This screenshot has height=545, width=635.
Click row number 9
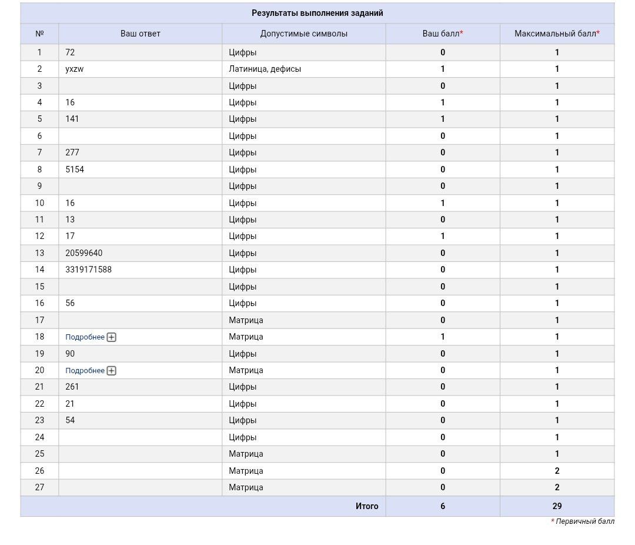(x=39, y=186)
